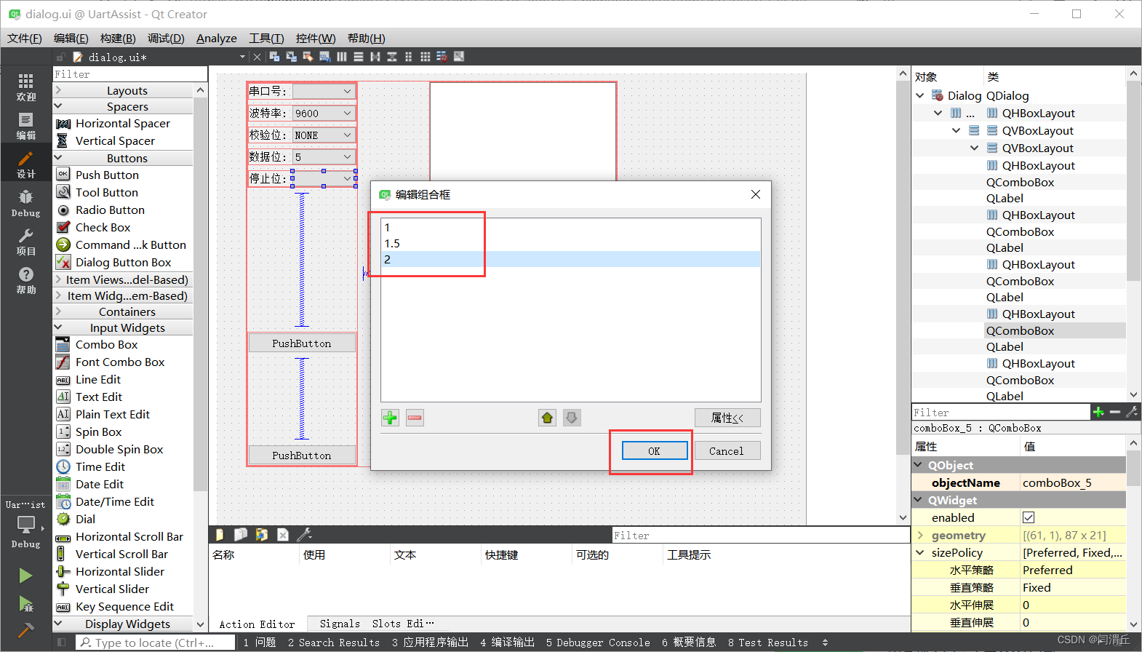Open Debug mode in left sidebar

coord(25,203)
